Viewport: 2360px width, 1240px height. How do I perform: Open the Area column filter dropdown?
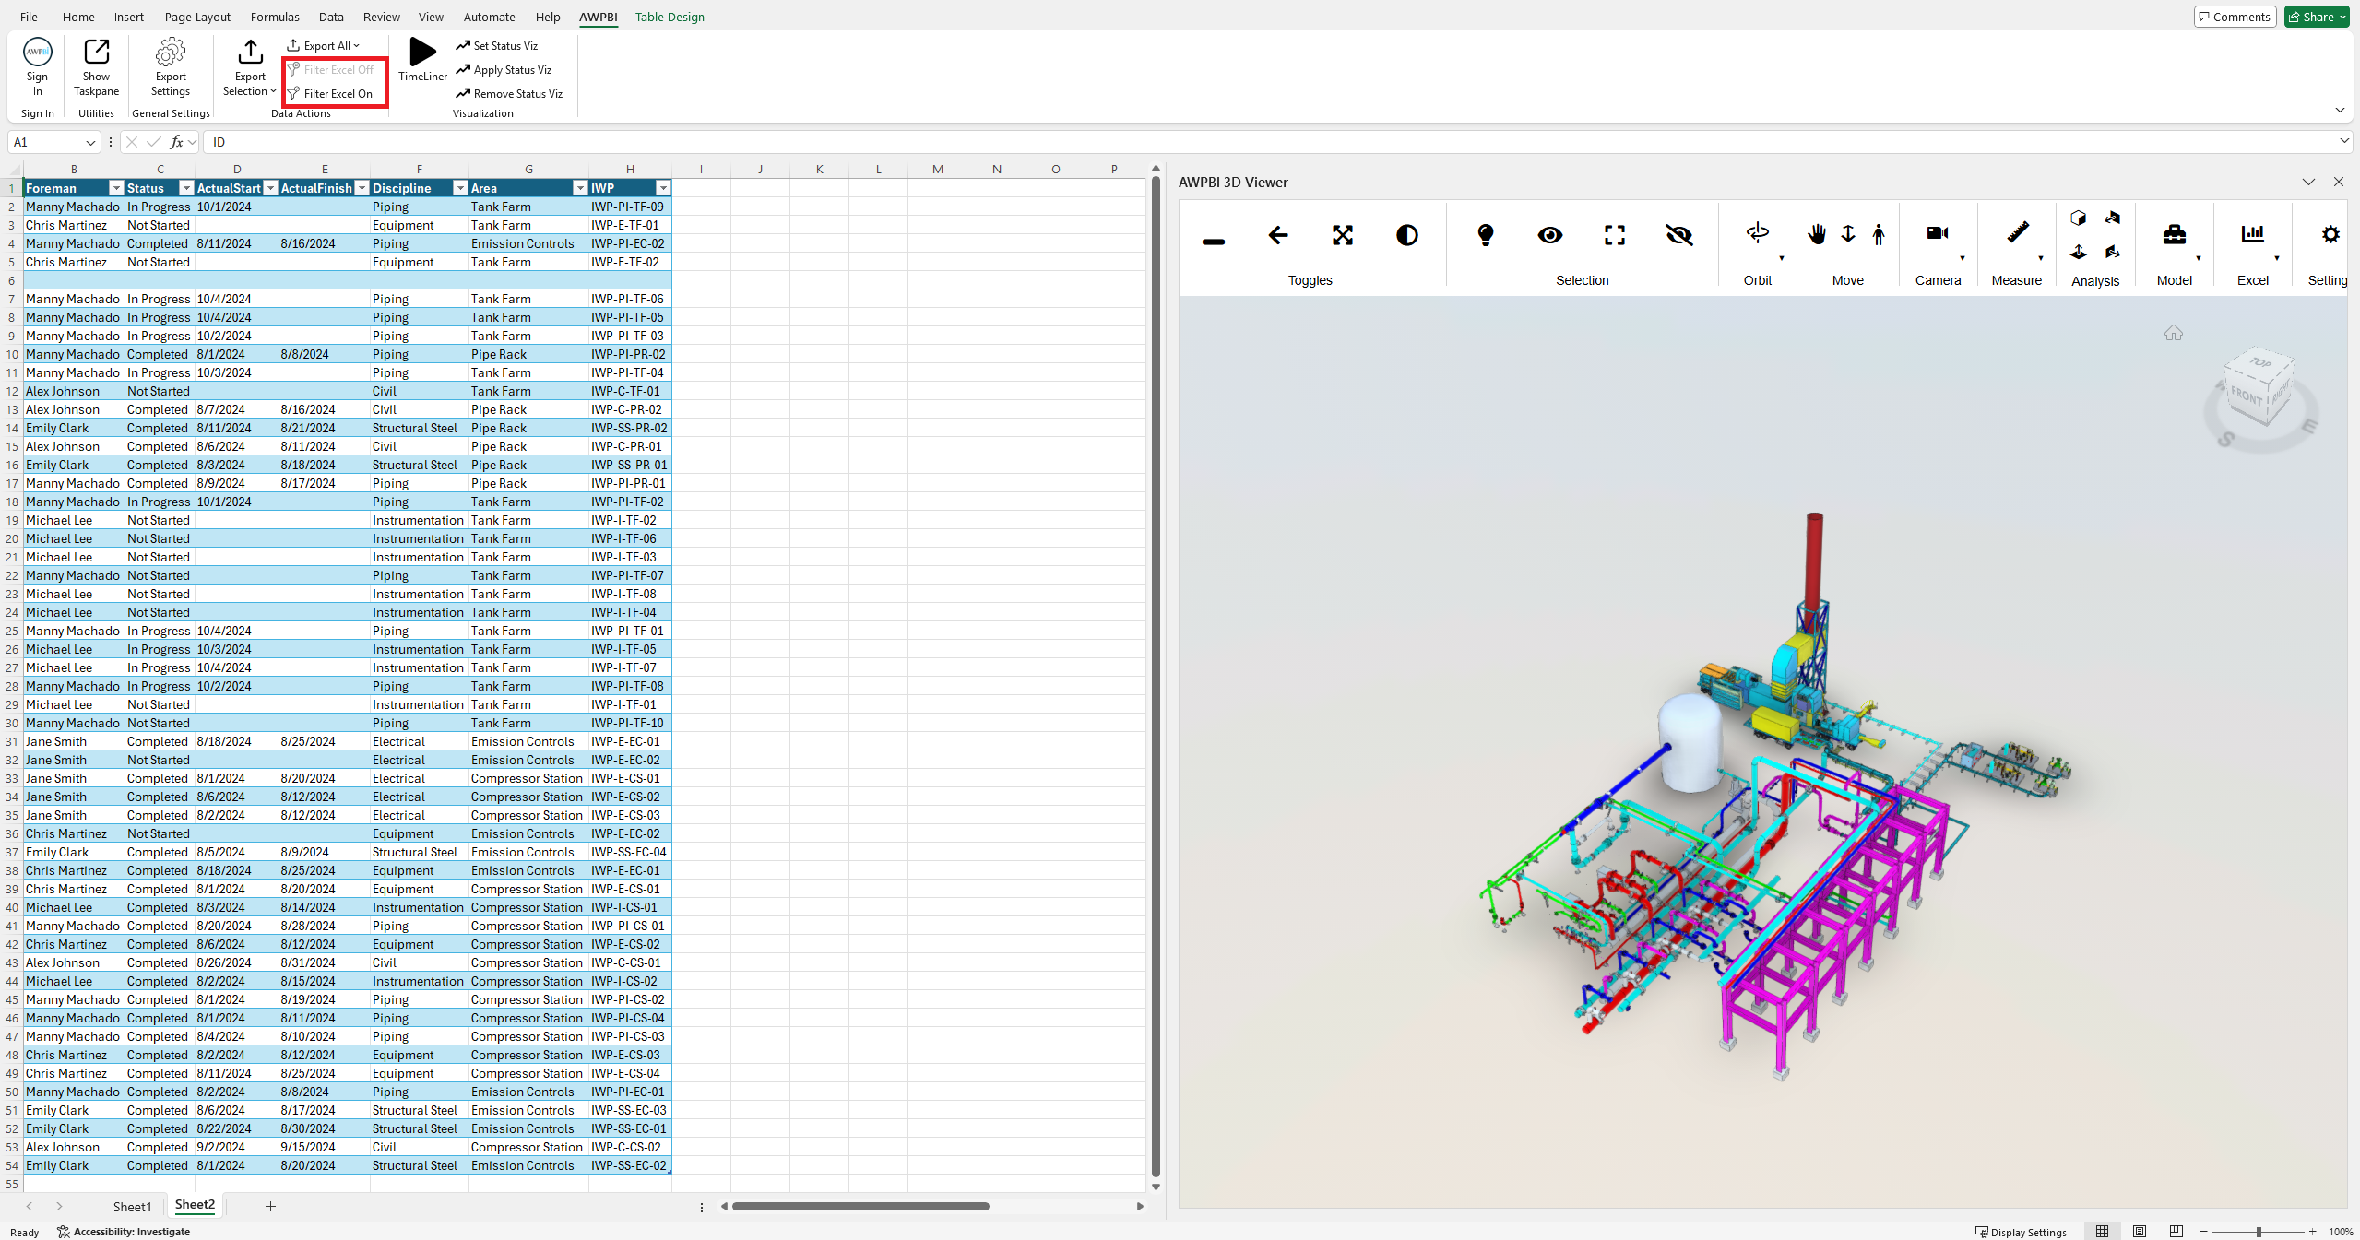(x=580, y=188)
